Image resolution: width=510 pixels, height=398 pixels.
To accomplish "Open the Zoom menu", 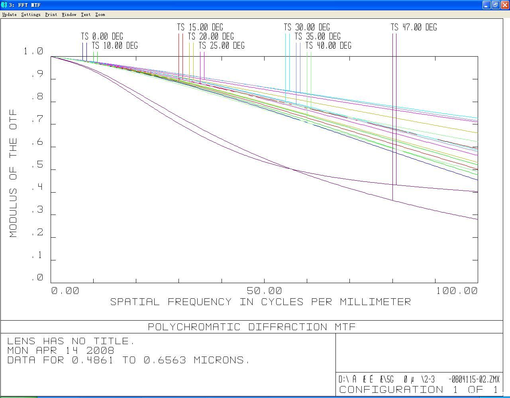I will tap(100, 14).
